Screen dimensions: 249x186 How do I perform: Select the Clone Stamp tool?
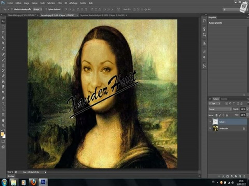(x=3, y=65)
